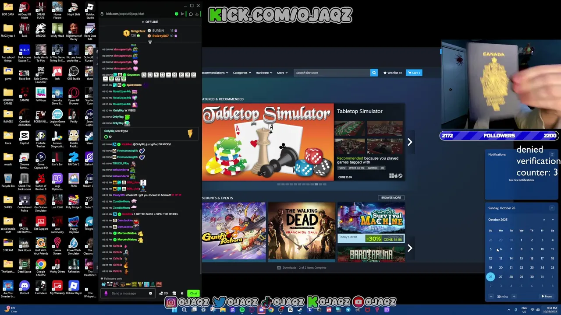Open Fortnite Tracker desktop shortcut
561x315 pixels.
tap(41, 139)
